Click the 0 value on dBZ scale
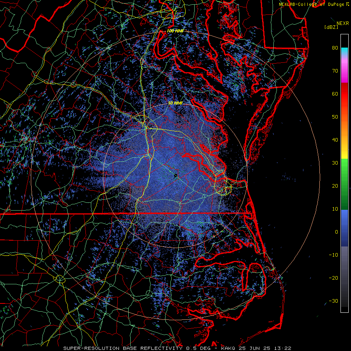 coord(337,232)
